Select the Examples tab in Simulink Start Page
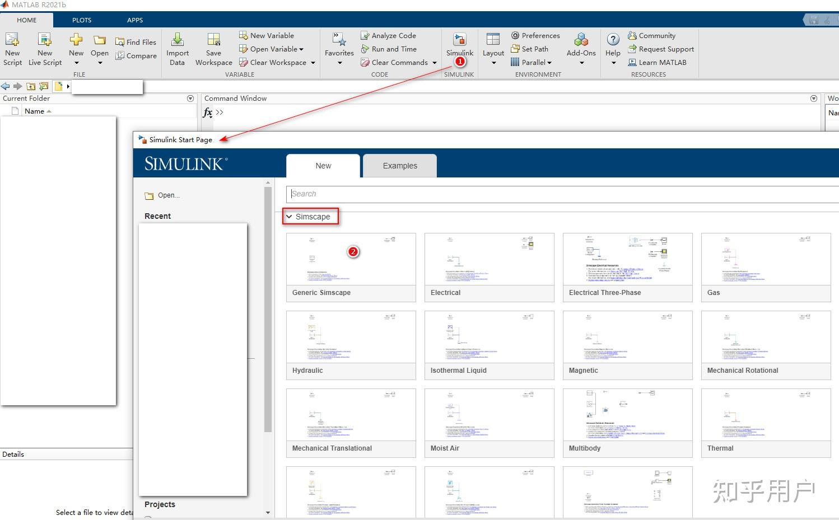 (x=400, y=166)
